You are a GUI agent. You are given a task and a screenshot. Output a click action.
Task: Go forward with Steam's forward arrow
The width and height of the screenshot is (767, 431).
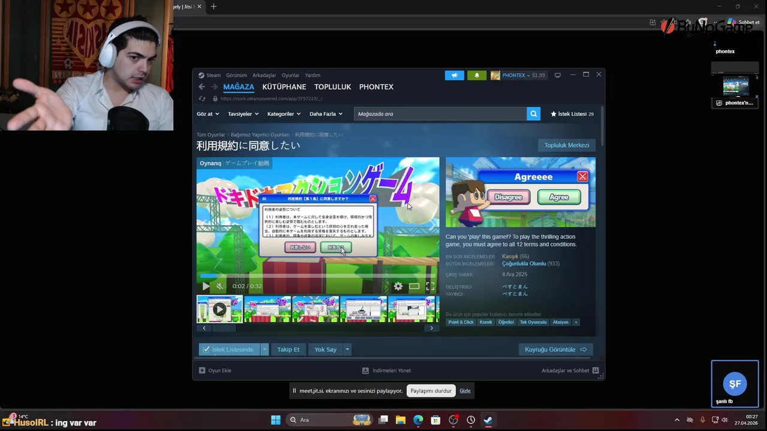pyautogui.click(x=214, y=87)
